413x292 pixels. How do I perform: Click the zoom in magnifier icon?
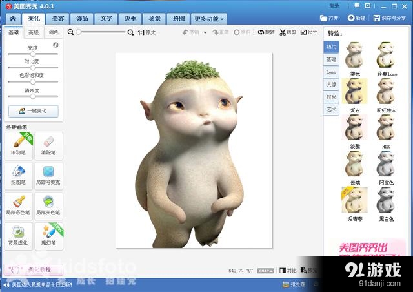(130, 32)
